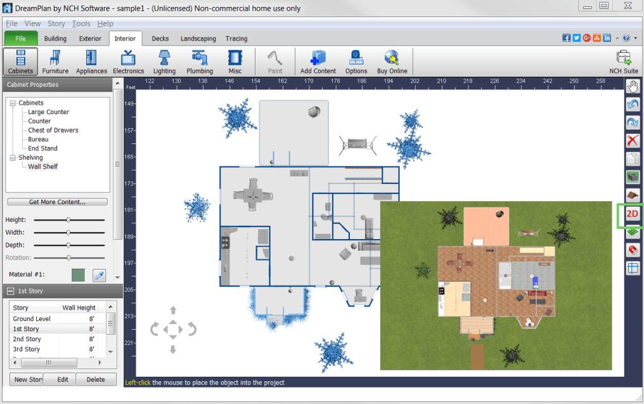Switch to the Landscaping tab
Screen dimensions: 644x404
[198, 39]
